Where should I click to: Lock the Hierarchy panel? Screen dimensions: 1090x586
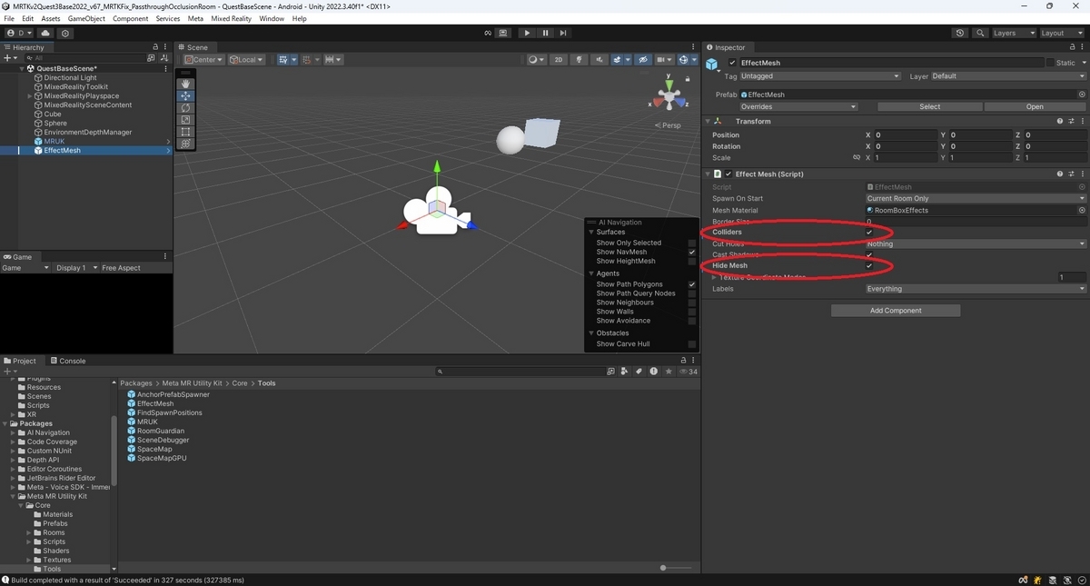coord(155,47)
